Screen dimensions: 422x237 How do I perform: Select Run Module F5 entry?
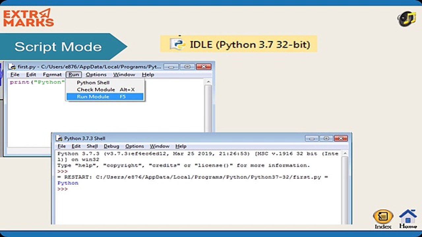pyautogui.click(x=105, y=97)
